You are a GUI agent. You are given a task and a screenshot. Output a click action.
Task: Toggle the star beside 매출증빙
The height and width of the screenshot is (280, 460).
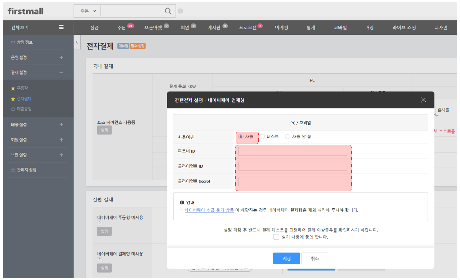pos(13,109)
